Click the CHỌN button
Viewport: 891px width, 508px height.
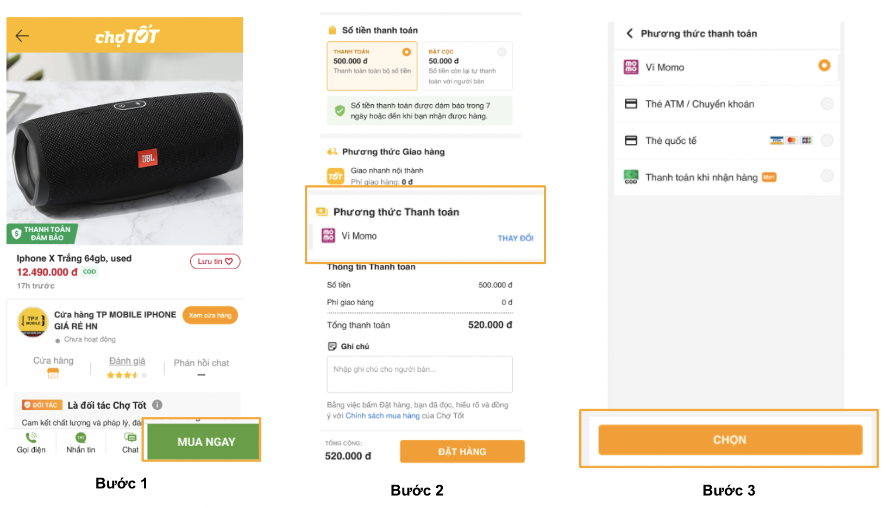coord(730,440)
